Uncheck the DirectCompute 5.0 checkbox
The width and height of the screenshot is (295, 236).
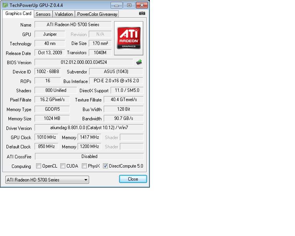(105, 166)
